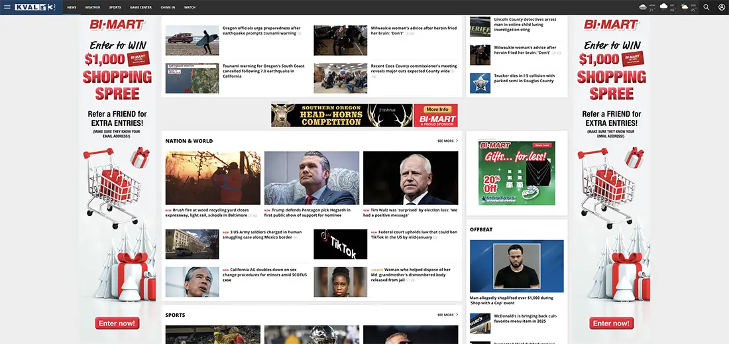Open the Chime In menu item
Image resolution: width=729 pixels, height=344 pixels.
[168, 7]
